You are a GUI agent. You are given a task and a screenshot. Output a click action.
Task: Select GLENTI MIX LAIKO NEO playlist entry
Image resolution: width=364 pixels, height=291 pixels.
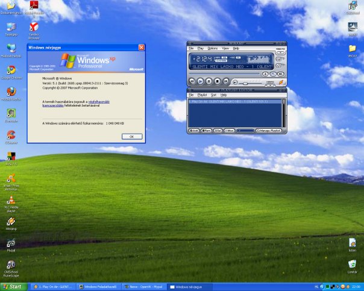click(234, 101)
